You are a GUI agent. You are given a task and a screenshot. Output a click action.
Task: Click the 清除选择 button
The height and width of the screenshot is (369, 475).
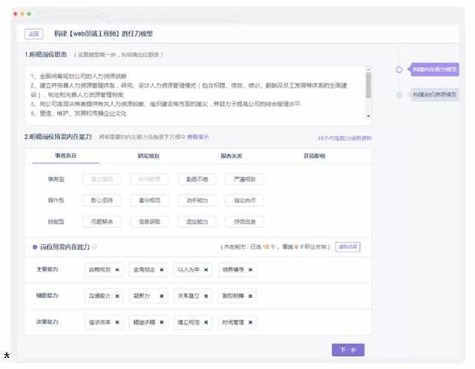347,247
